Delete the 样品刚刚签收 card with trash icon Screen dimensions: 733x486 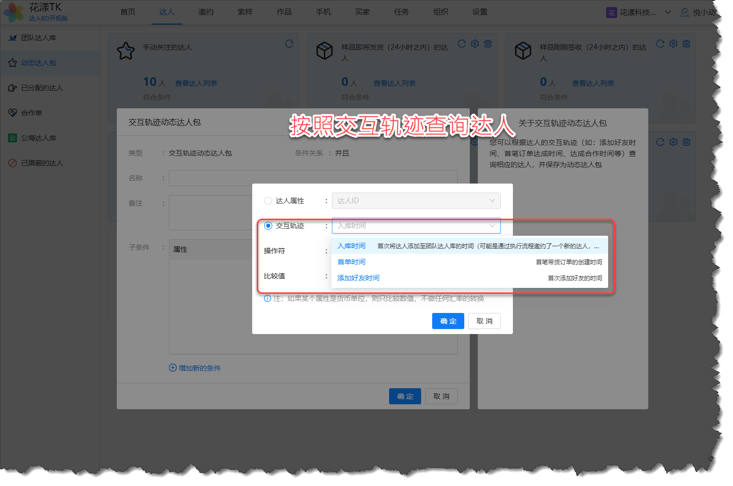coord(686,44)
